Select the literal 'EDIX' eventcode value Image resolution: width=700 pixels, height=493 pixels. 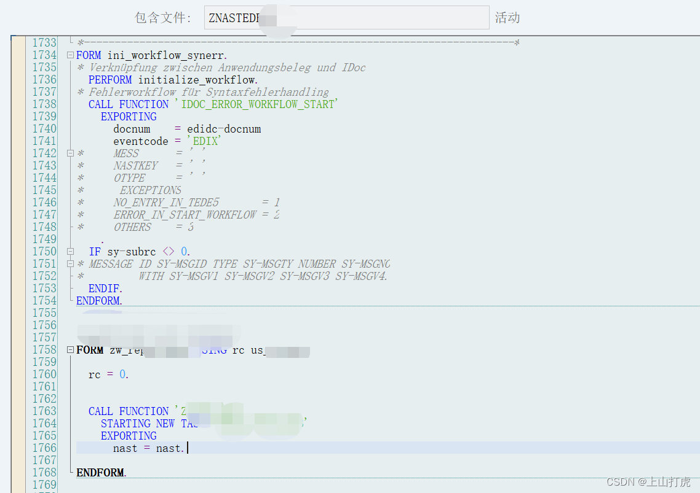coord(204,141)
